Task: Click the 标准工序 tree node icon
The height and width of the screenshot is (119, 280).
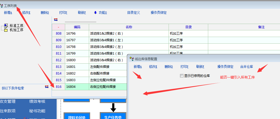Action: [x=6, y=26]
